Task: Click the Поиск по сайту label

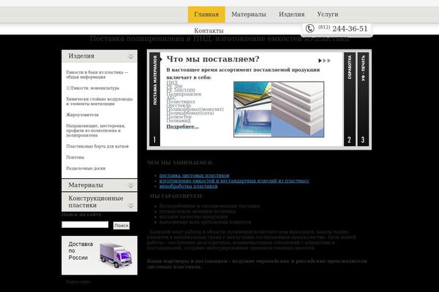Action: (81, 215)
